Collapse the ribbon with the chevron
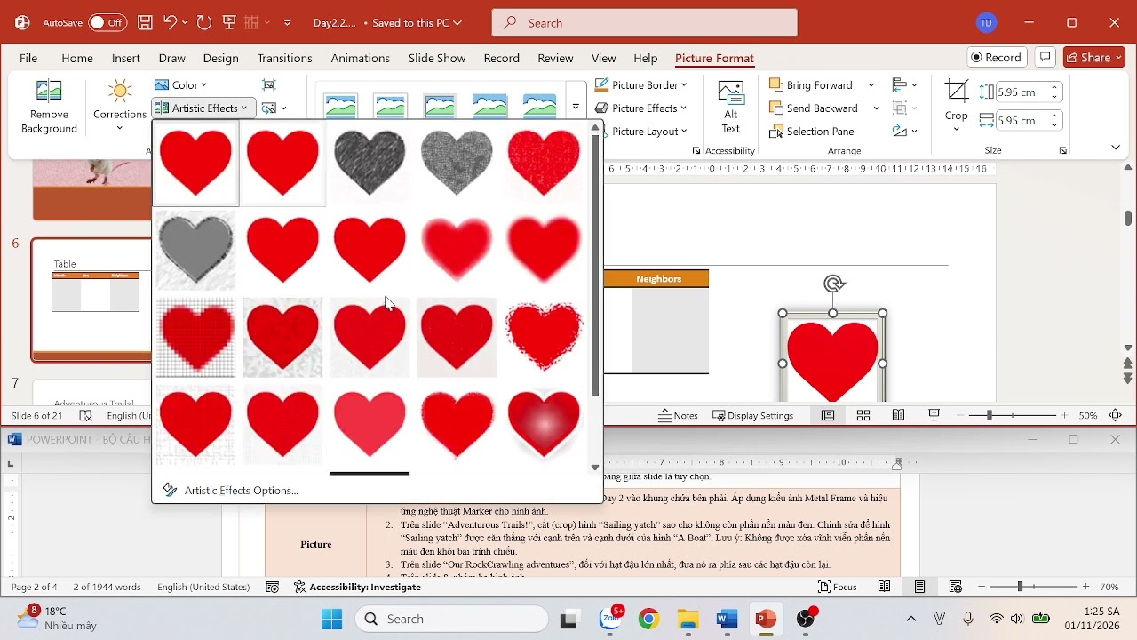This screenshot has width=1137, height=640. click(x=1116, y=148)
